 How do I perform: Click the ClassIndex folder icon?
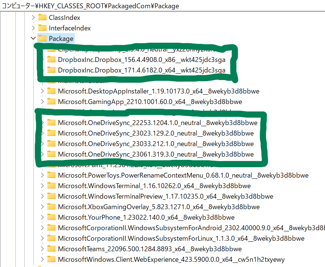point(42,17)
